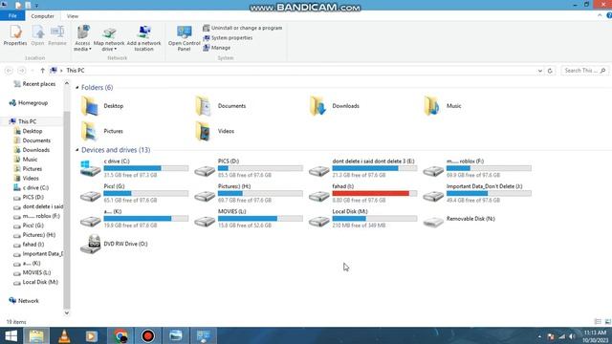Open Control Panel from the ribbon
The height and width of the screenshot is (344, 612).
click(x=184, y=38)
